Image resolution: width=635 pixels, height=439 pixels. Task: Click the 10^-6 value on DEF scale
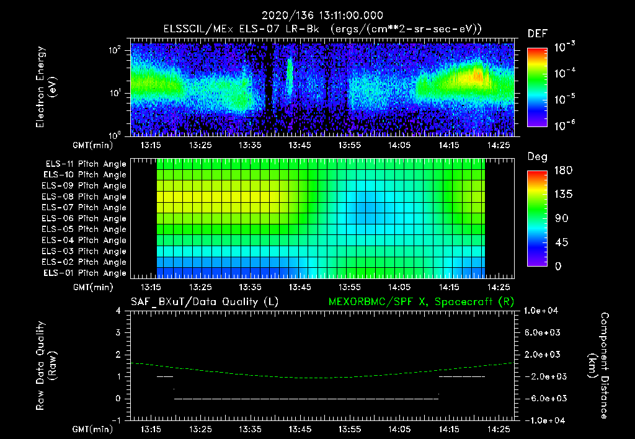point(564,125)
